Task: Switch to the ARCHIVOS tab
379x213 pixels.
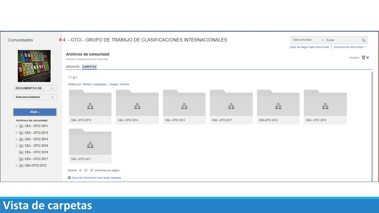Action: pyautogui.click(x=73, y=67)
